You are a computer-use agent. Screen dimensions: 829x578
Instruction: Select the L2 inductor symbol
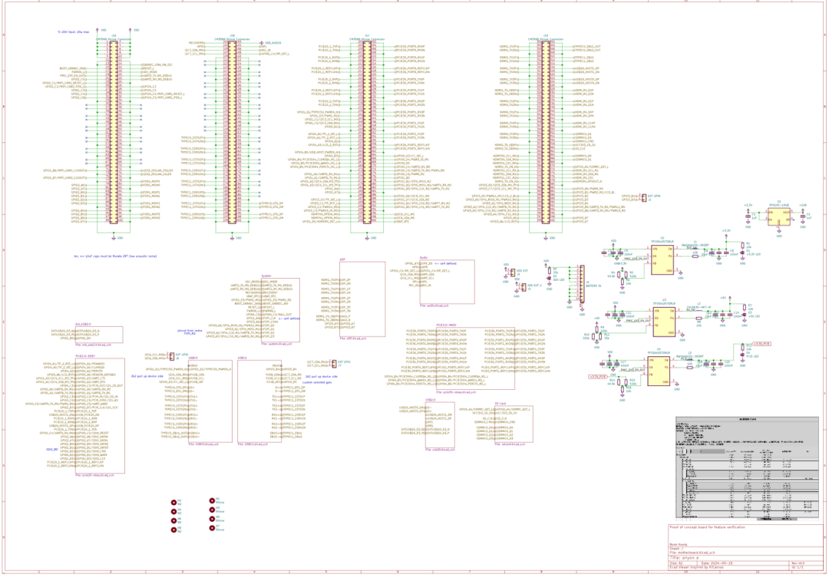[699, 311]
